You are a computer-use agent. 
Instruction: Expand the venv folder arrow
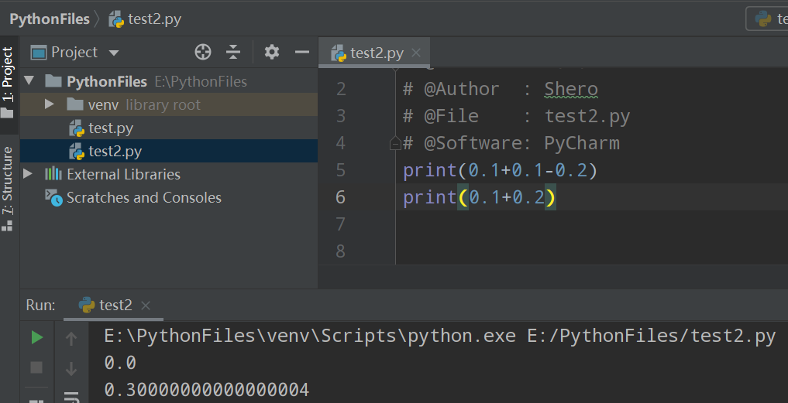[x=50, y=104]
